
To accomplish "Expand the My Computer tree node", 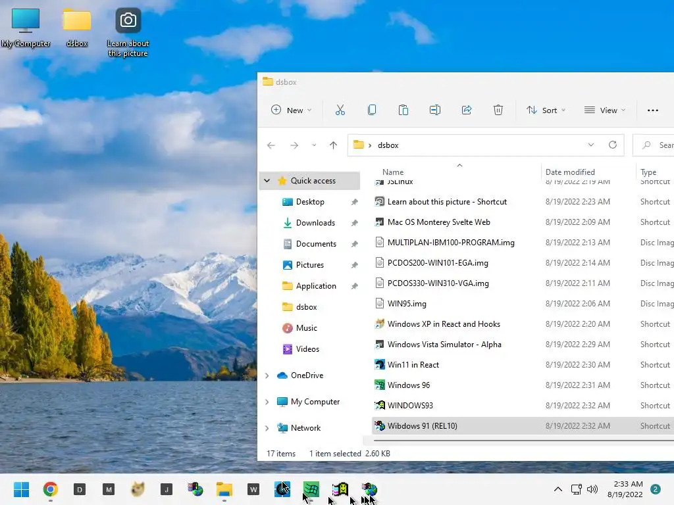I will click(x=267, y=402).
